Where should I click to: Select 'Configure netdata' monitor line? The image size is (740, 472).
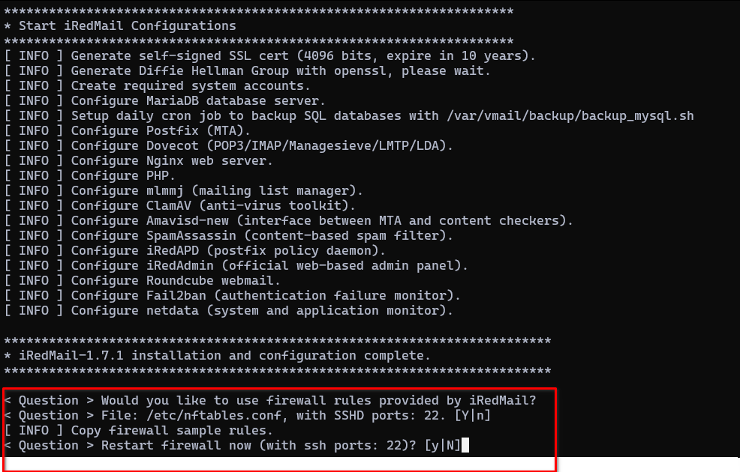[228, 311]
